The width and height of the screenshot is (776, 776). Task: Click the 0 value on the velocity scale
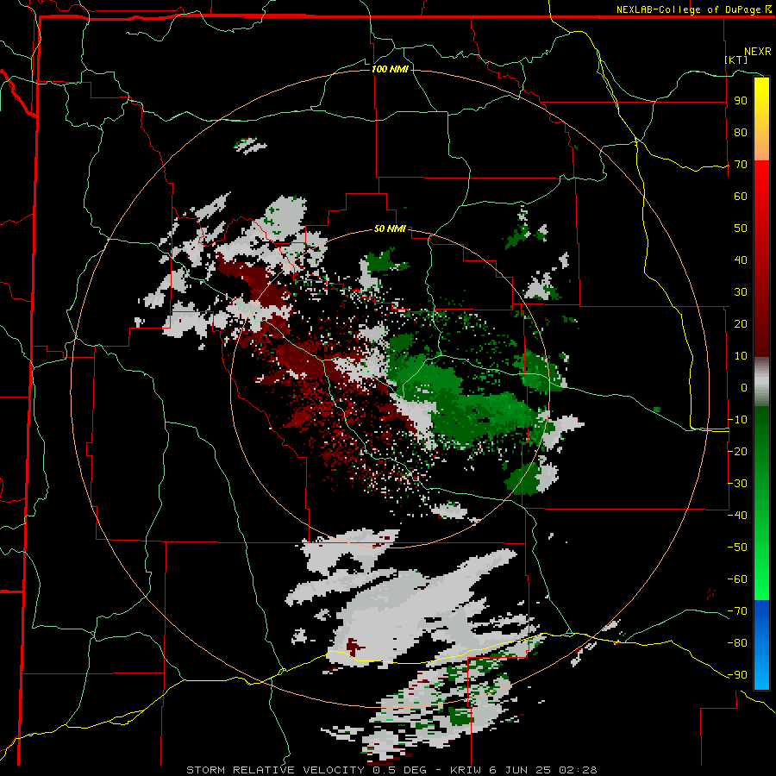pyautogui.click(x=744, y=387)
